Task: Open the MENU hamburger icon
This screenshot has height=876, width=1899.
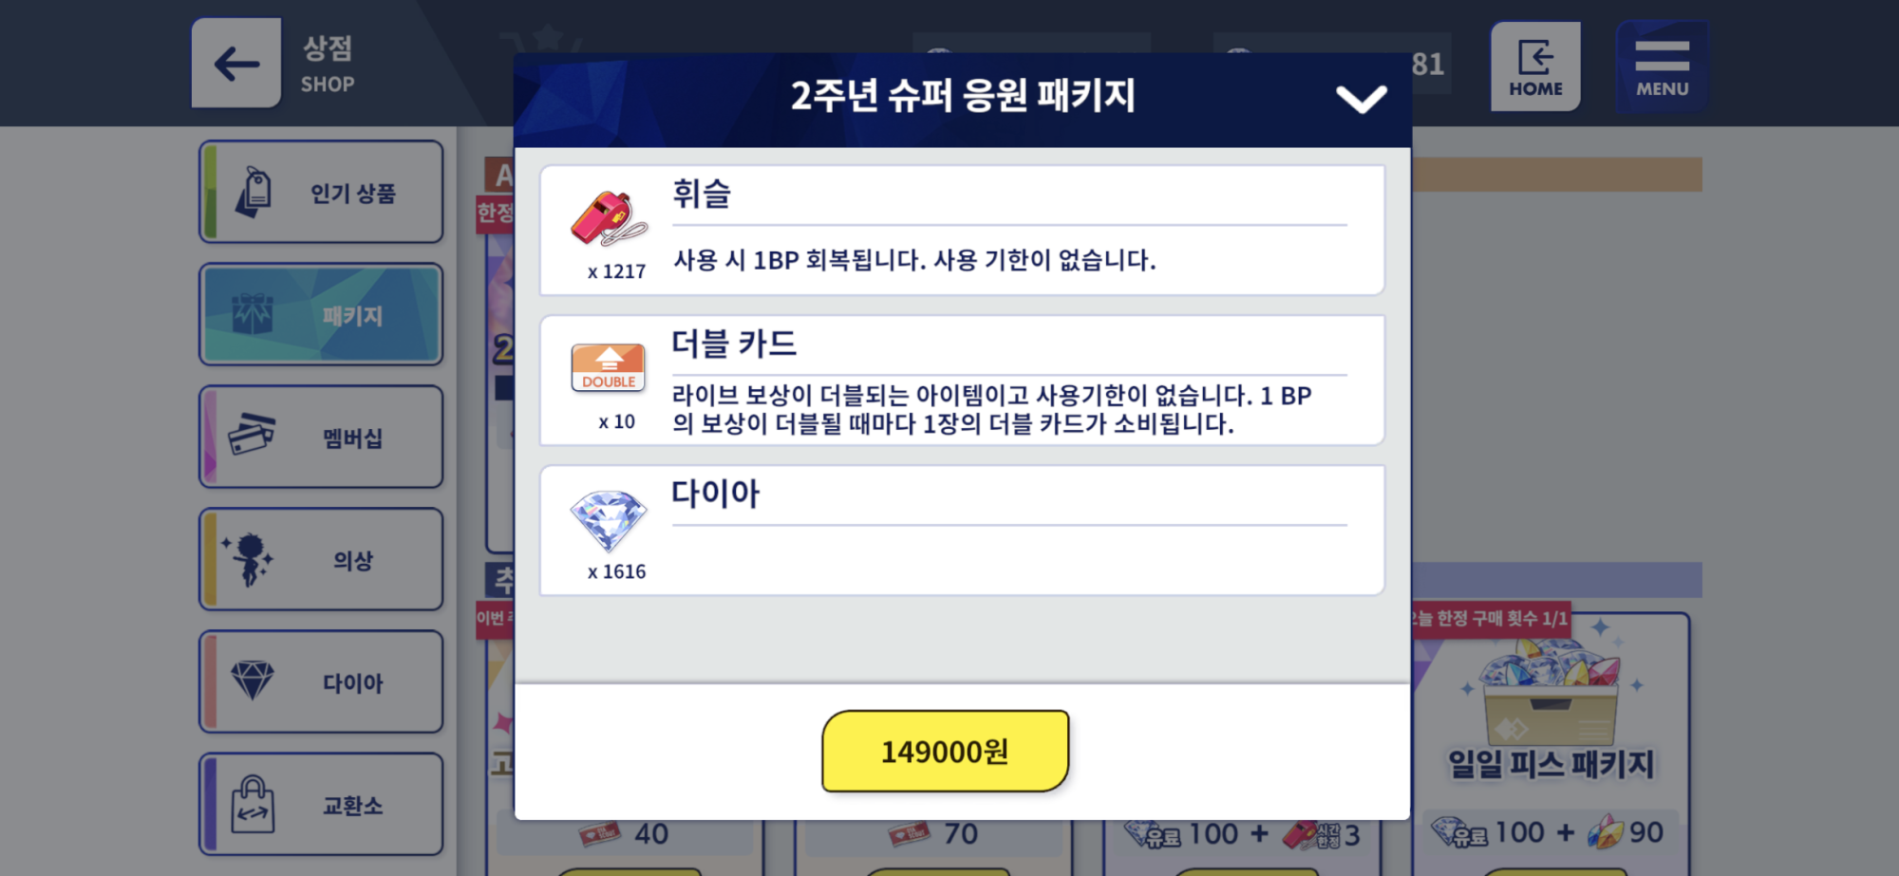Action: (1662, 66)
